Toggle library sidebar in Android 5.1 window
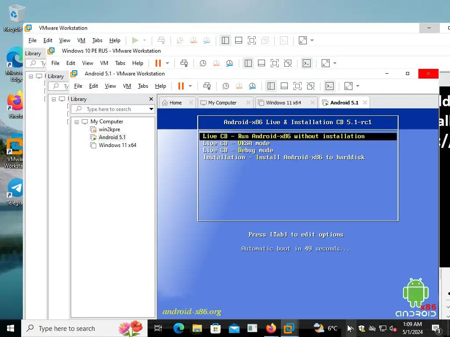The image size is (450, 337). click(271, 86)
